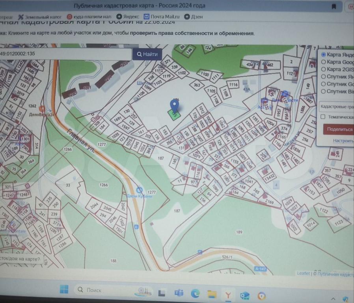The image size is (354, 303).
Task: Select the Карта 2GIS radio option
Action: click(324, 69)
